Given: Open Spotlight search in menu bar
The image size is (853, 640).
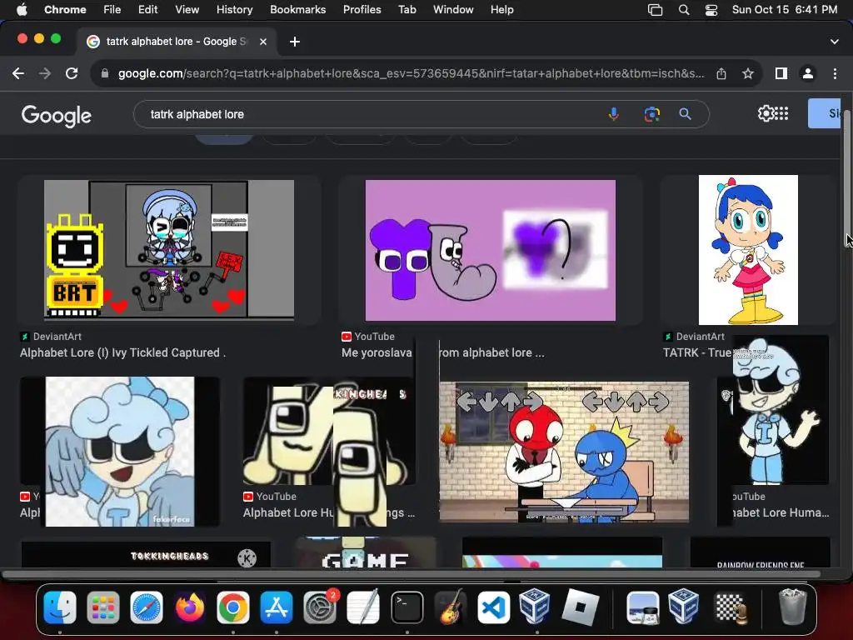Looking at the screenshot, I should click(x=684, y=10).
